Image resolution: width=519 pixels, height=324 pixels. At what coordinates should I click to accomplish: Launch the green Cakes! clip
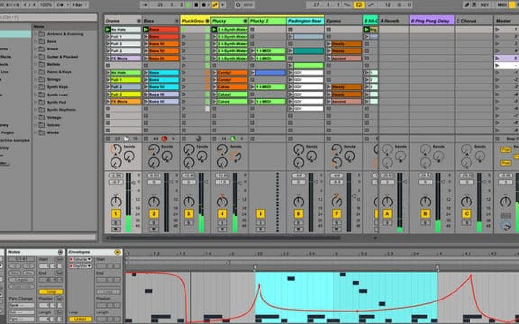pos(214,94)
